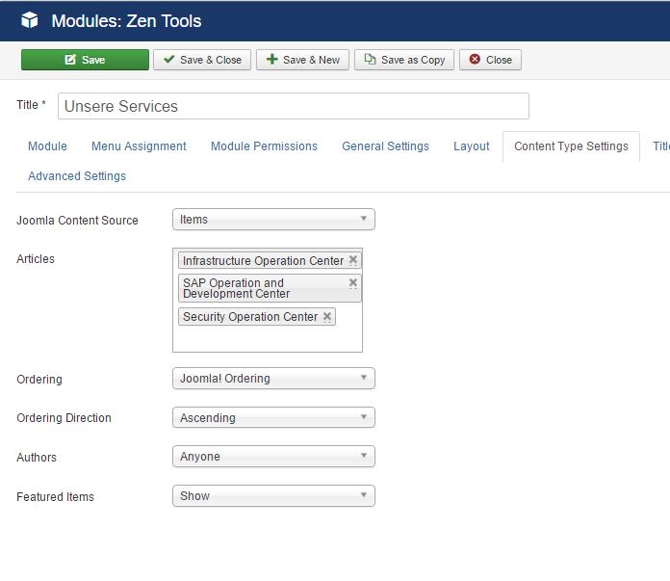Open Joomla Content Source dropdown
This screenshot has height=581, width=670.
[x=274, y=220]
